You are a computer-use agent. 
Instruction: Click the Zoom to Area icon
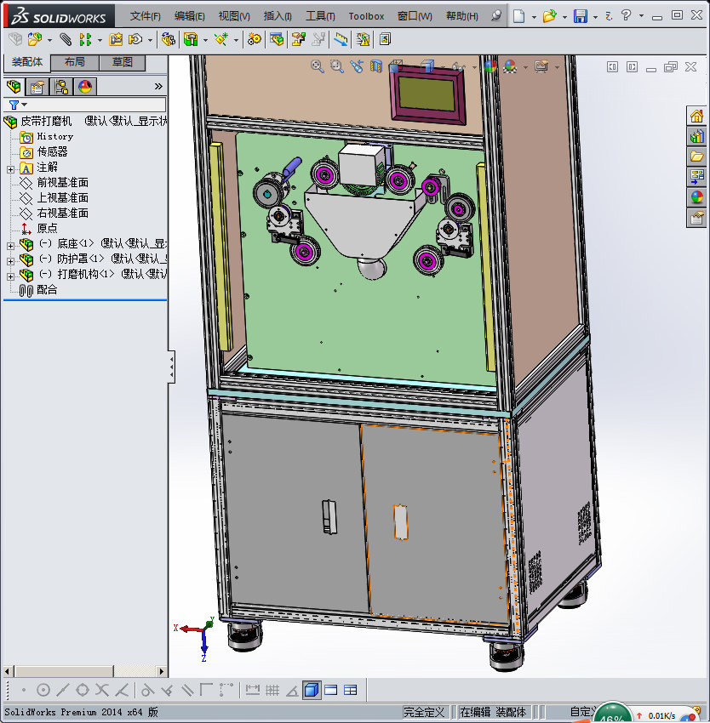point(337,67)
